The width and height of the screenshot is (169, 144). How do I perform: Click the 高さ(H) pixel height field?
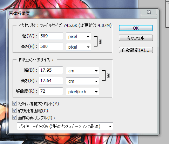click(x=51, y=46)
